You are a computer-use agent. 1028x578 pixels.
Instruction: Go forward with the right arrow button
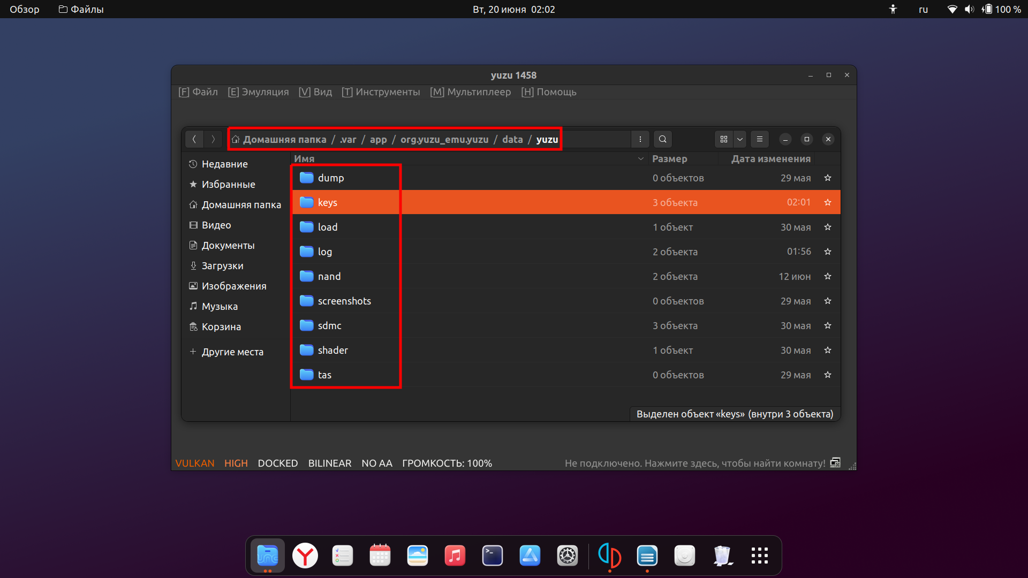point(213,139)
